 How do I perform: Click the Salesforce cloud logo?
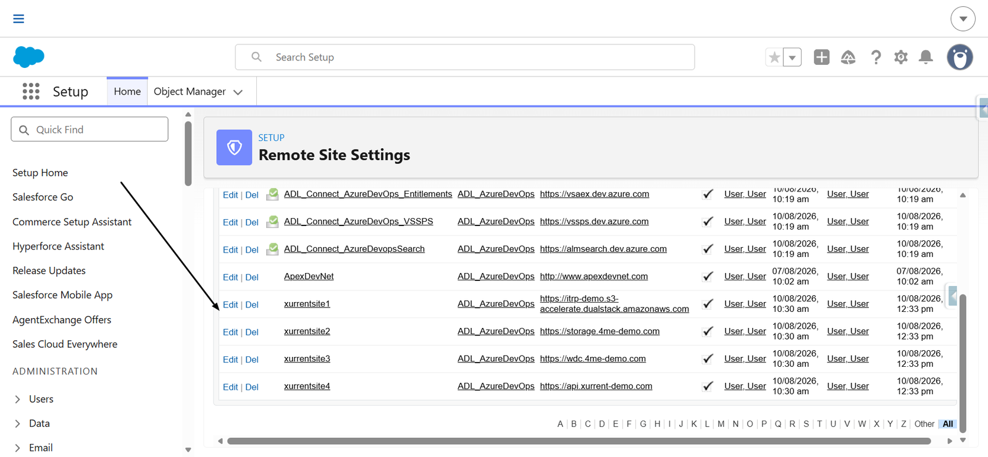pyautogui.click(x=28, y=57)
